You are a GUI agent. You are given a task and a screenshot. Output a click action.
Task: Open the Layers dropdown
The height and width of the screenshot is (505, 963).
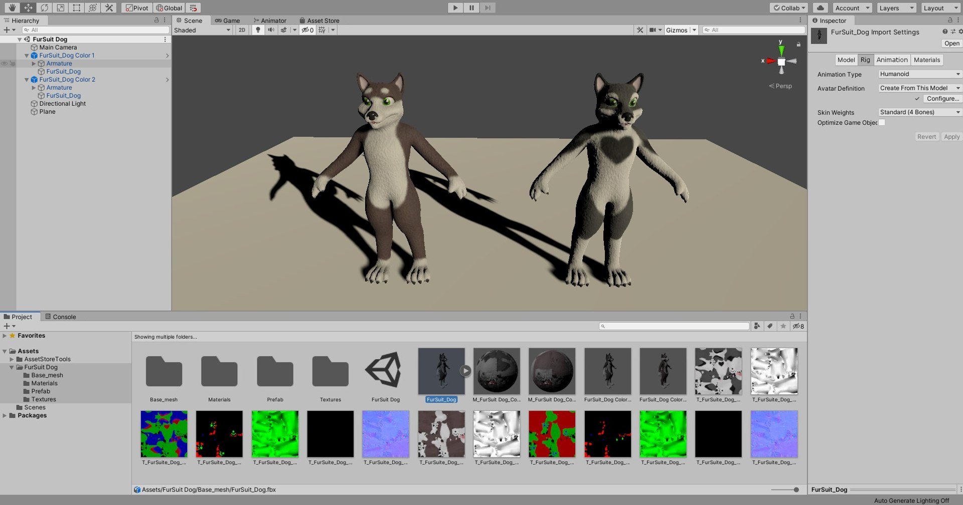click(x=897, y=8)
